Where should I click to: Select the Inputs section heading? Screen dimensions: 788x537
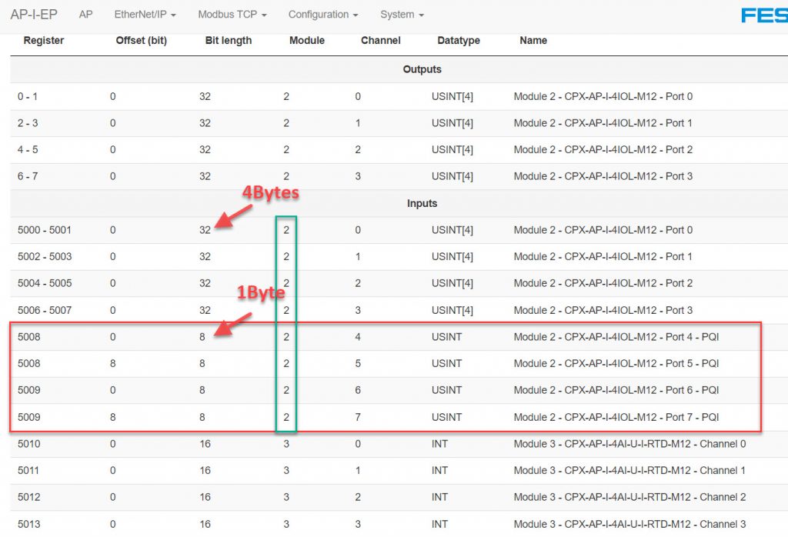tap(422, 203)
